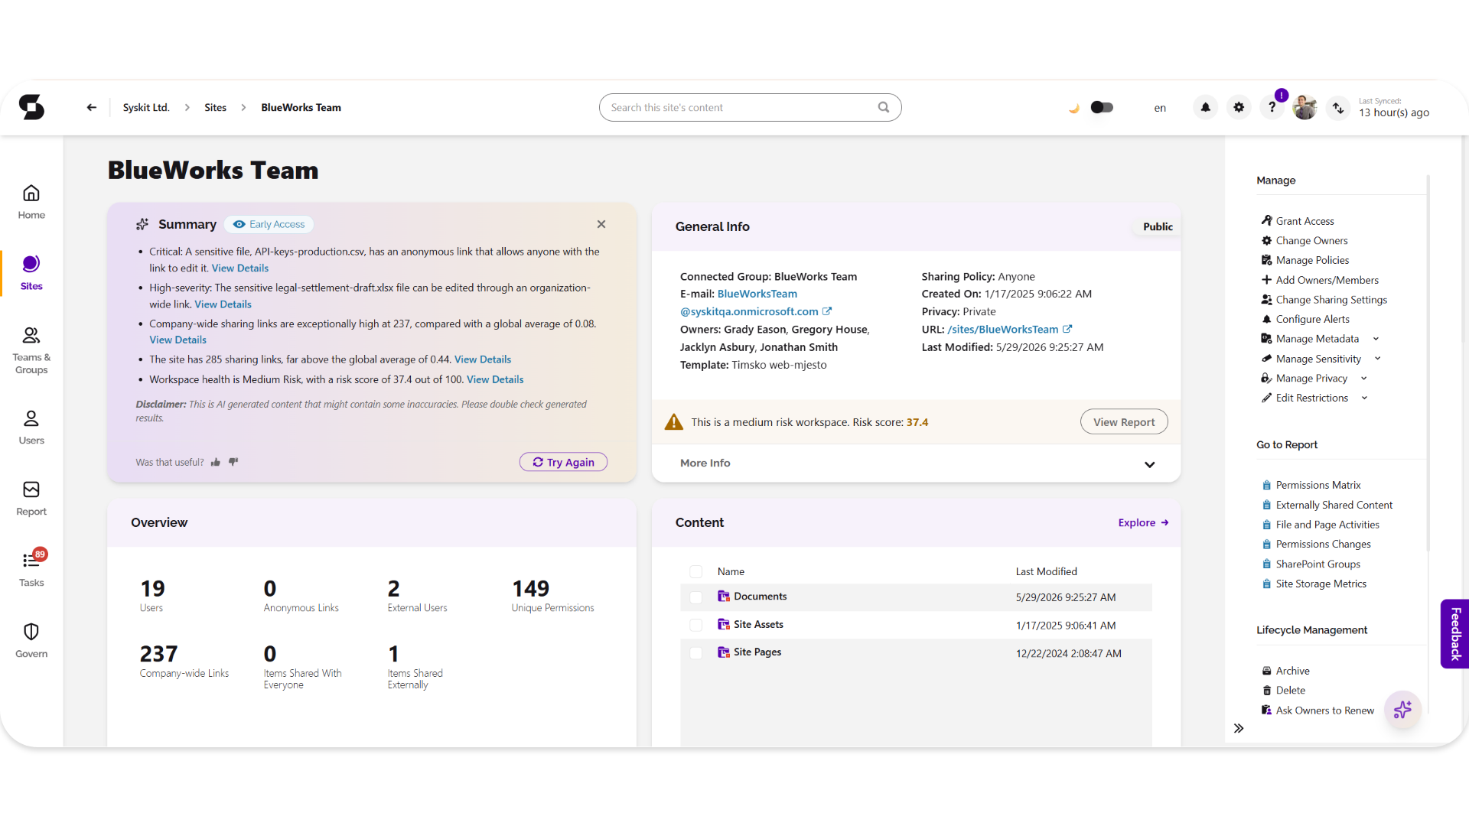Screen dimensions: 1469x826
Task: Click the Site Assets folder icon
Action: (723, 624)
